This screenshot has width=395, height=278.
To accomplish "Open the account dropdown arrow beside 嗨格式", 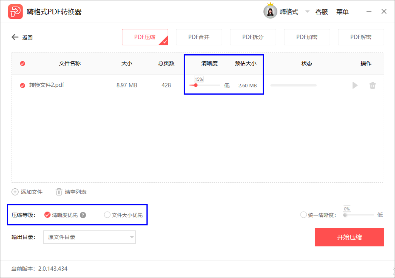I will pos(307,12).
